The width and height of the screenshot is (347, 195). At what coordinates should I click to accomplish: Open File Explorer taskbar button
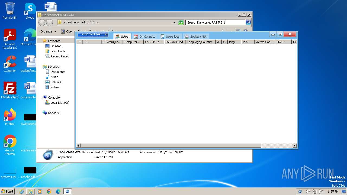click(x=31, y=191)
